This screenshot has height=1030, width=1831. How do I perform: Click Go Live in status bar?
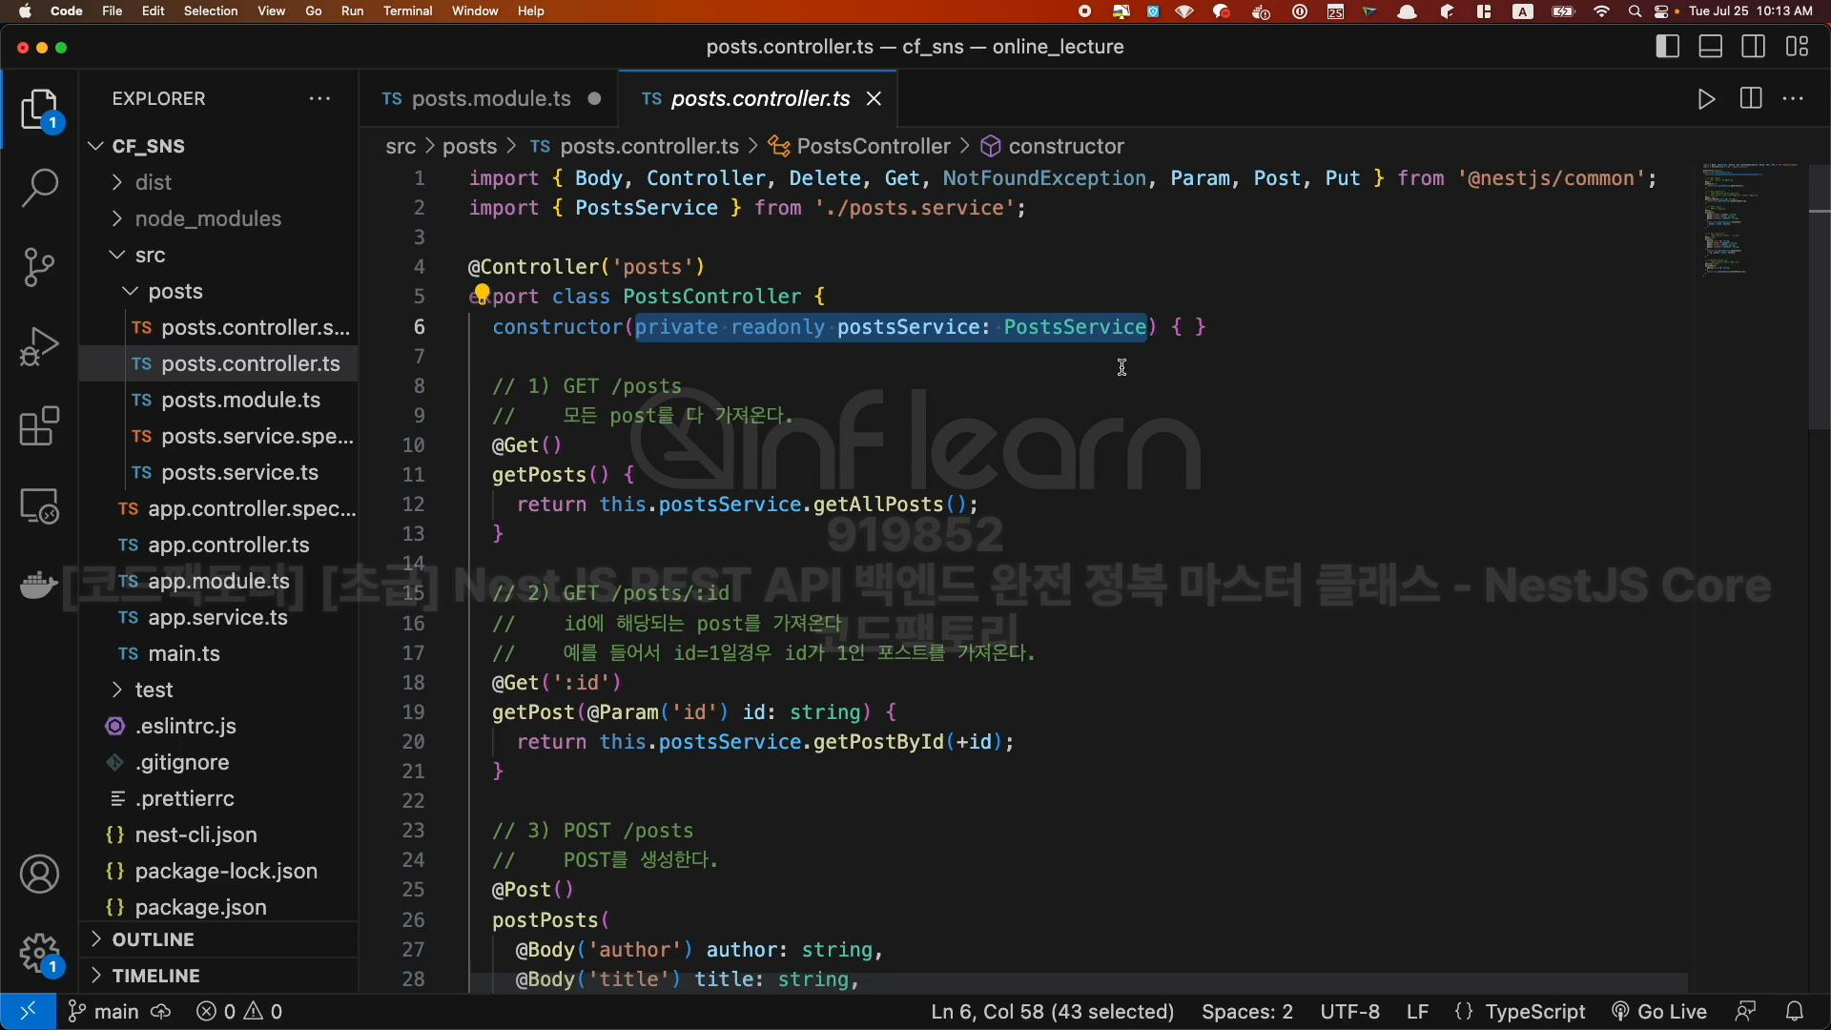(x=1658, y=1012)
